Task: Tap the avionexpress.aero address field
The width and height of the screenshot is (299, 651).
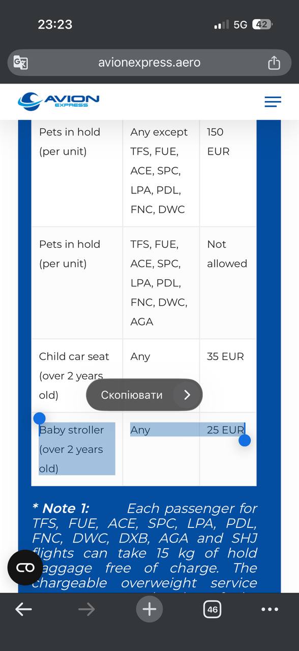Action: coord(149,63)
